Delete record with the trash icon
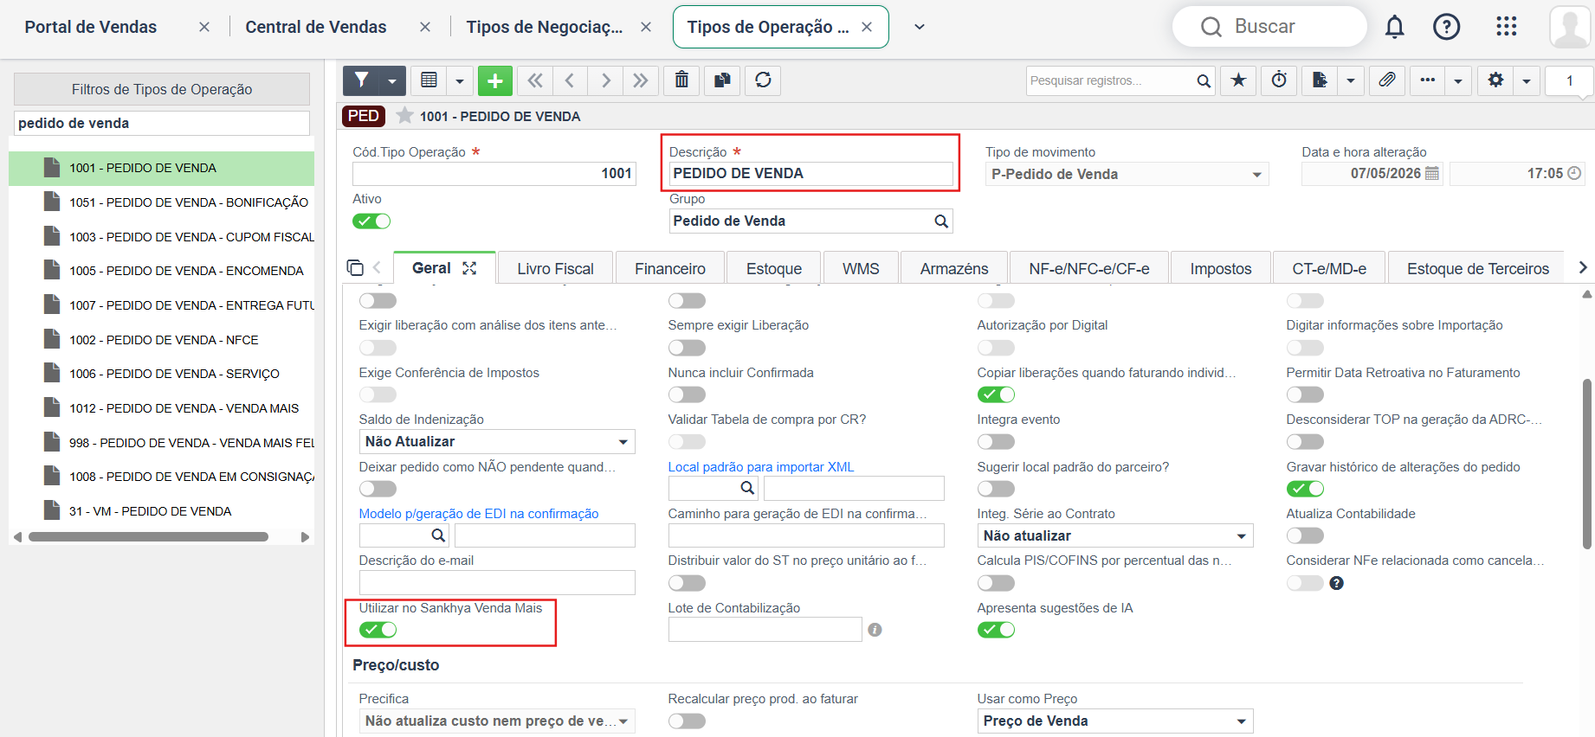This screenshot has height=737, width=1595. point(681,80)
